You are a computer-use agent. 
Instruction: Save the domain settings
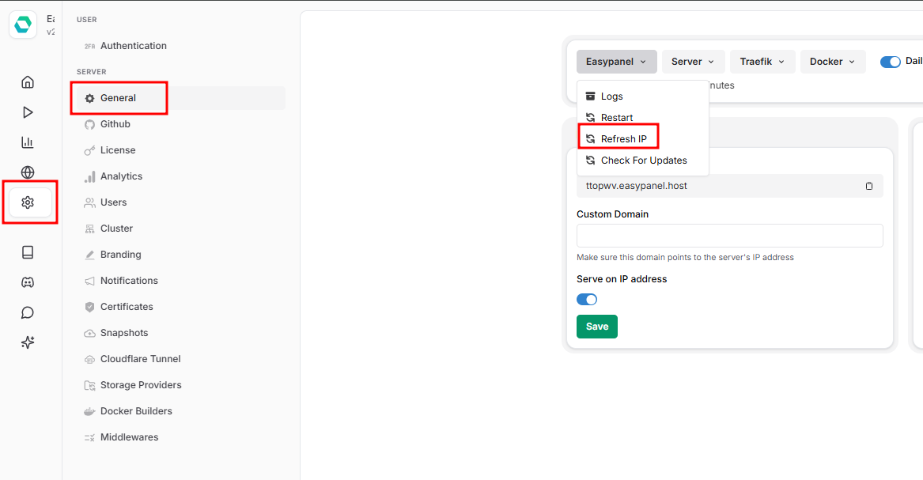[597, 327]
